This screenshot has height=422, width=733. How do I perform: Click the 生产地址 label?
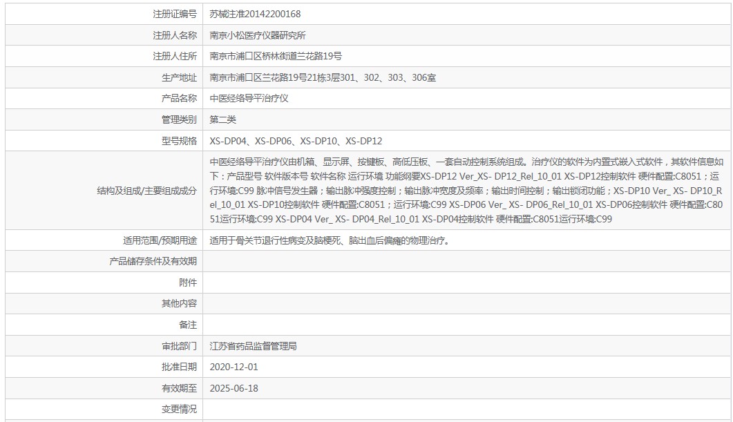pyautogui.click(x=179, y=77)
